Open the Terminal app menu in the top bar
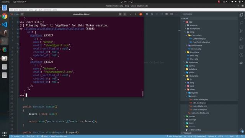The height and width of the screenshot is (138, 245). [x=20, y=2]
